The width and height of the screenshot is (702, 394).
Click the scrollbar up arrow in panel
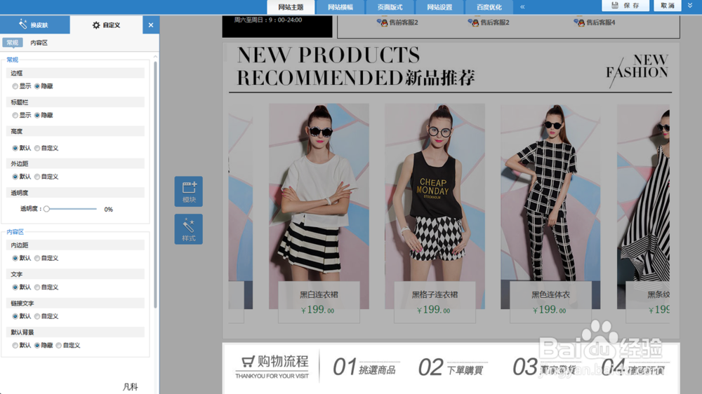coord(155,57)
